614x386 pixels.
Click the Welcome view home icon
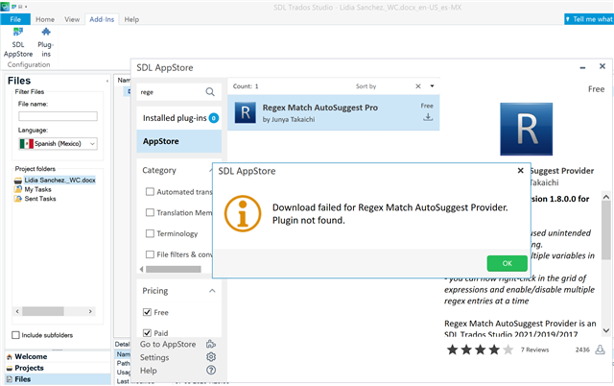click(x=10, y=357)
